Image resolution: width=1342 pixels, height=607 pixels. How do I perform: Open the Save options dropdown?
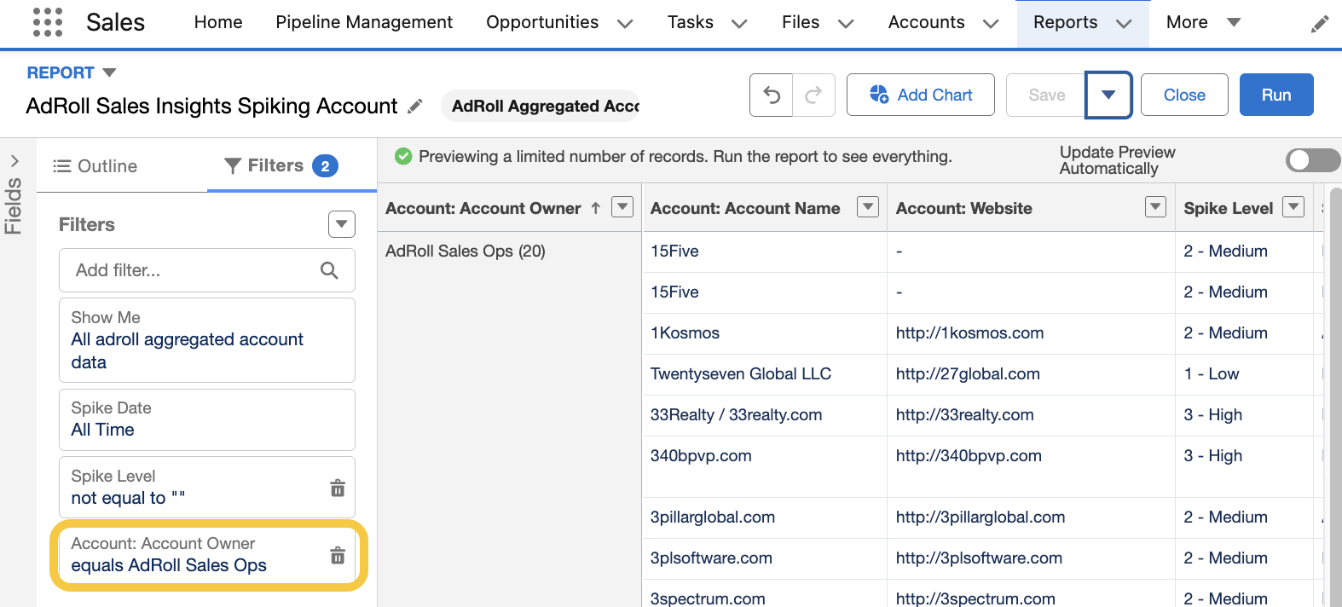(x=1108, y=95)
